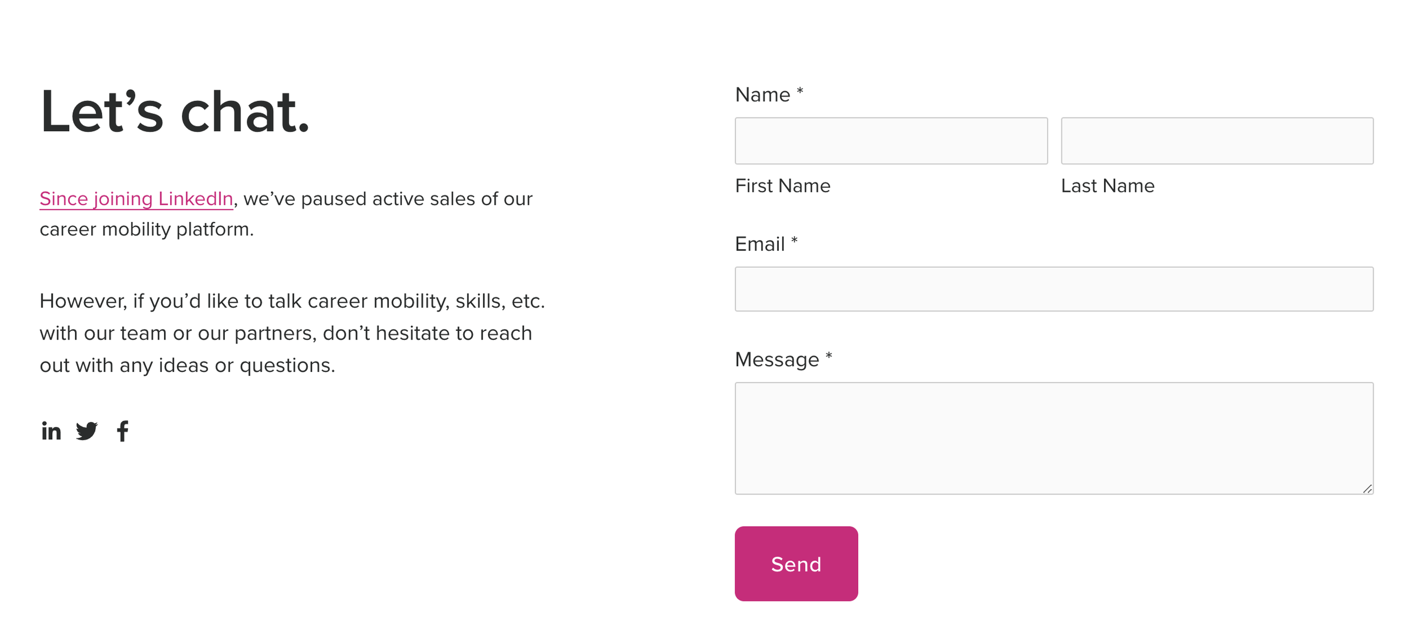The width and height of the screenshot is (1419, 630).
Task: Visit the Twitter bird icon
Action: tap(87, 431)
